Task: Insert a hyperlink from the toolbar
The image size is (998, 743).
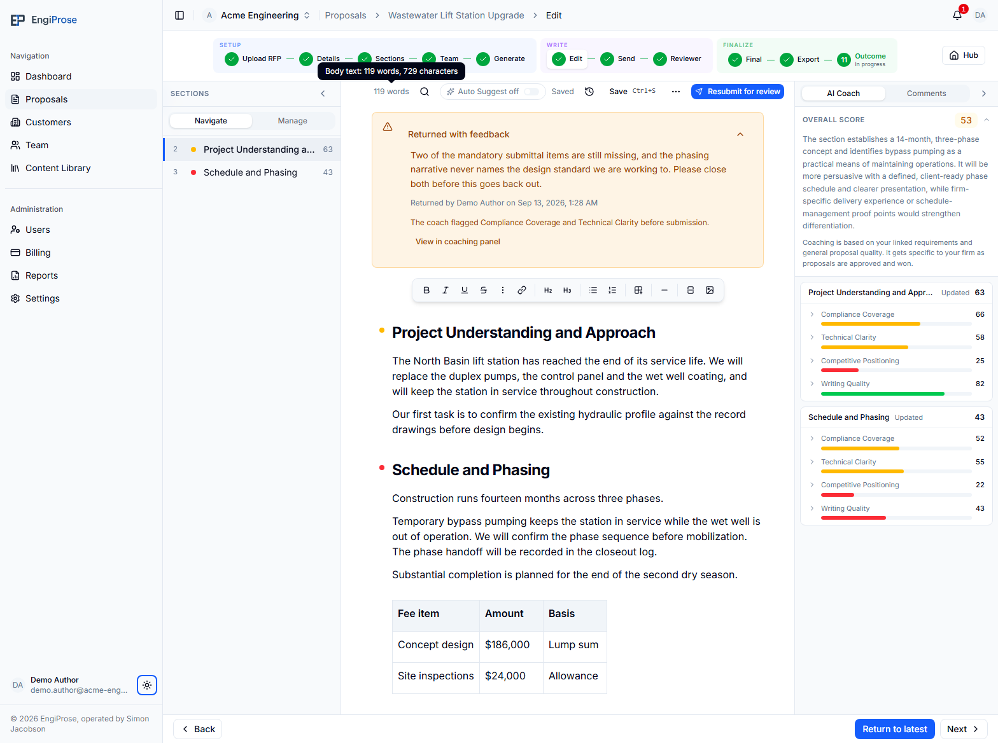Action: pyautogui.click(x=522, y=290)
